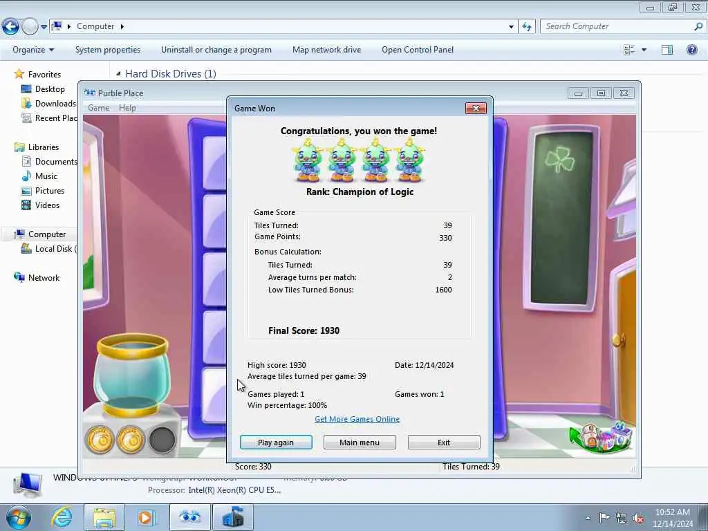Click the first gold sneak peek coin
This screenshot has width=708, height=531.
coord(100,439)
